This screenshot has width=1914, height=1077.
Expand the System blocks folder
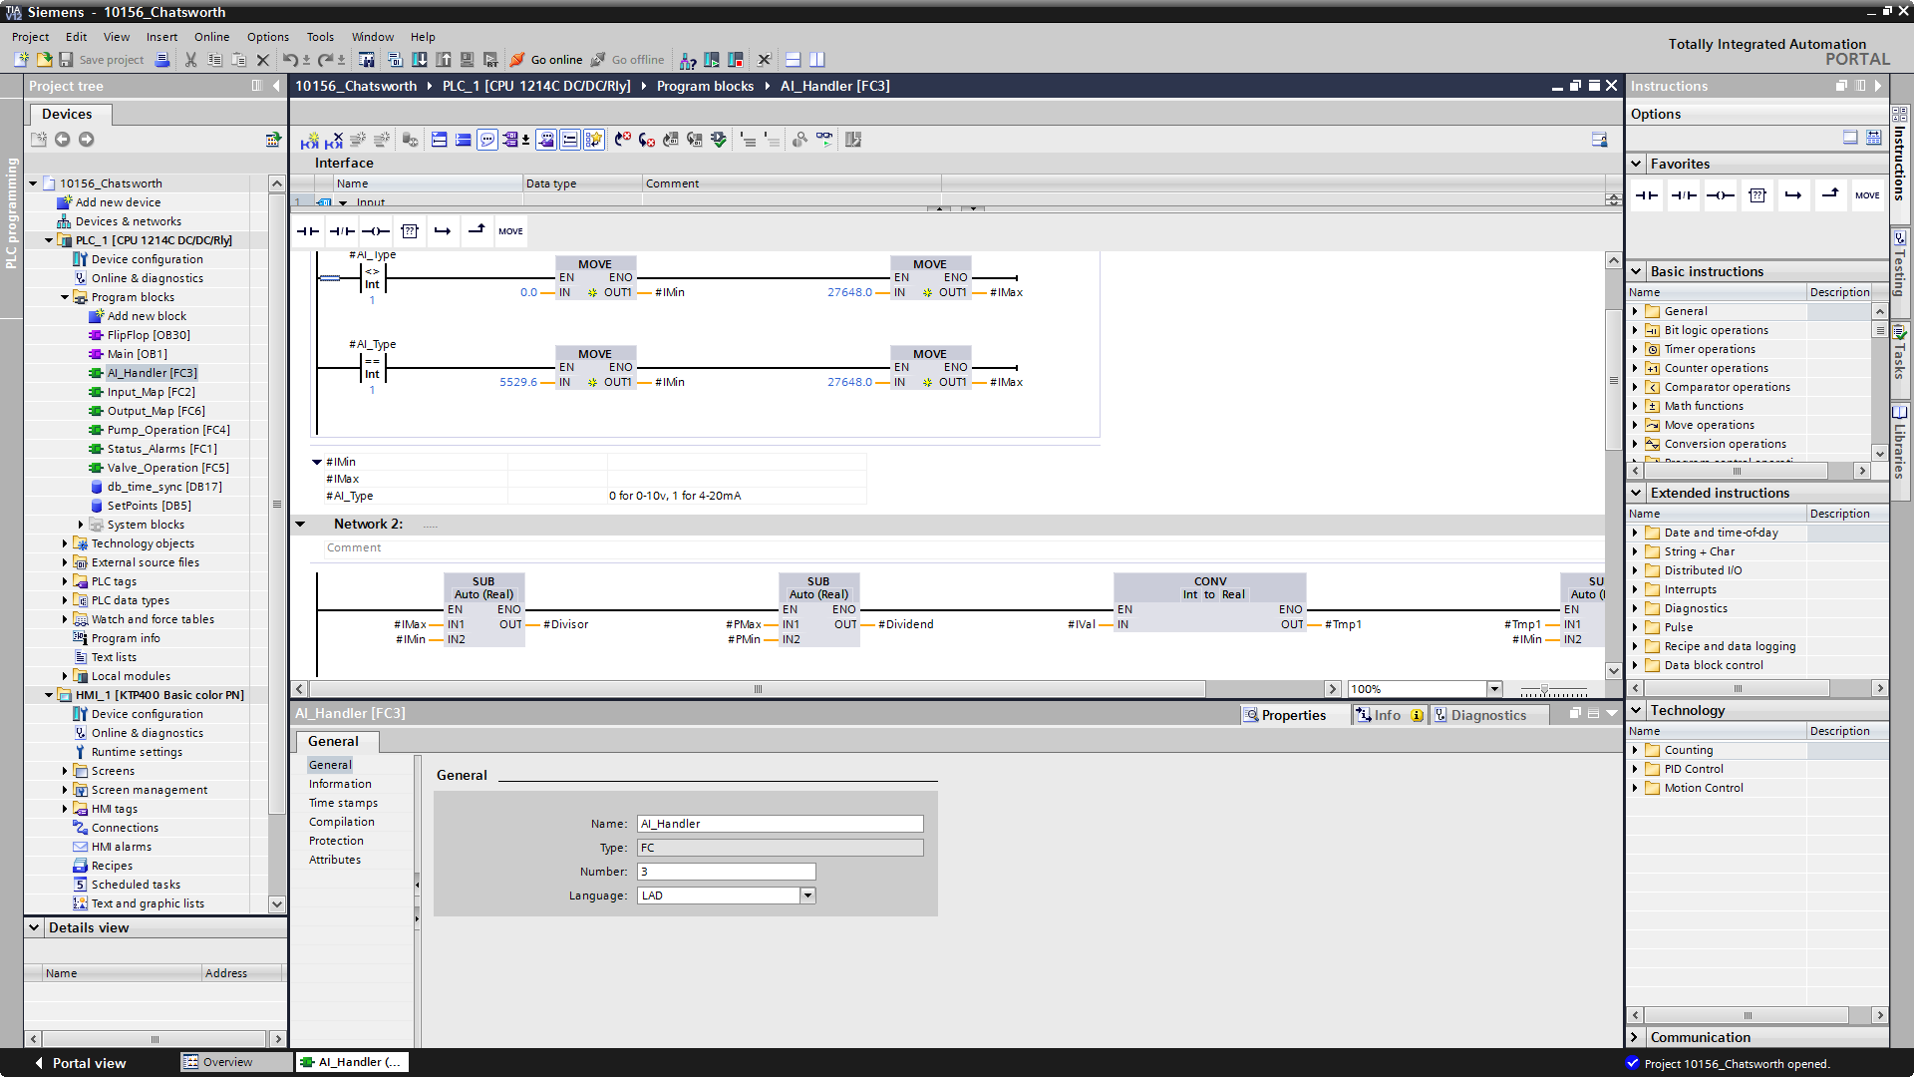pyautogui.click(x=82, y=524)
